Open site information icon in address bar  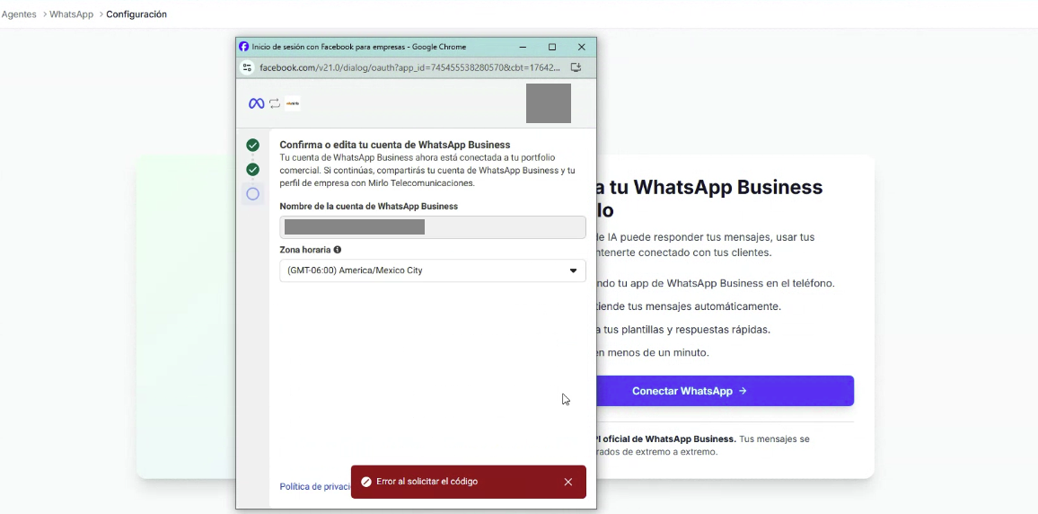247,67
